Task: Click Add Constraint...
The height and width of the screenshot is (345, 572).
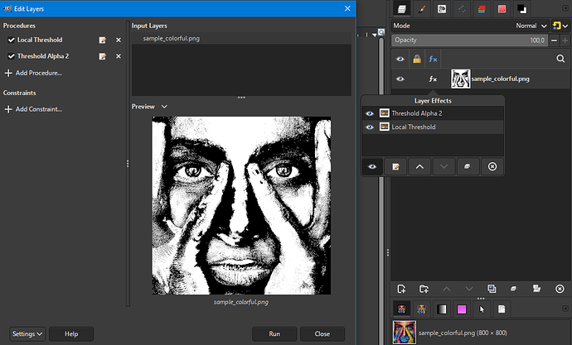Action: click(33, 109)
